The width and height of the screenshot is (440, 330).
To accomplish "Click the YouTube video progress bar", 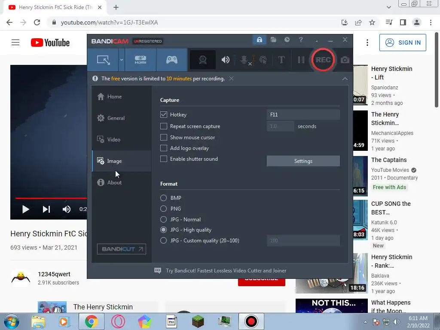I will coord(51,198).
